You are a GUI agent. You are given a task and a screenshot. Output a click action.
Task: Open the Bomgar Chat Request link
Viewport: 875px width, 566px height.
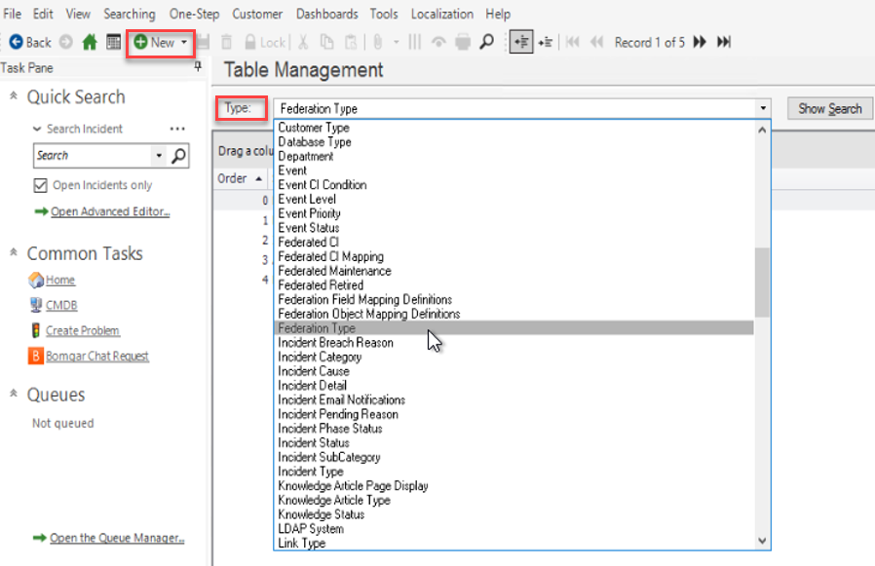click(x=96, y=357)
